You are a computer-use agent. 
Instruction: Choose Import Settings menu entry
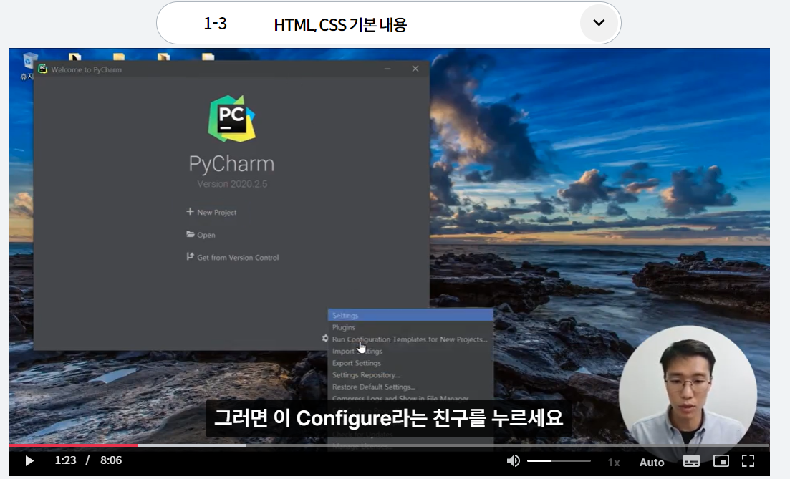(x=410, y=351)
